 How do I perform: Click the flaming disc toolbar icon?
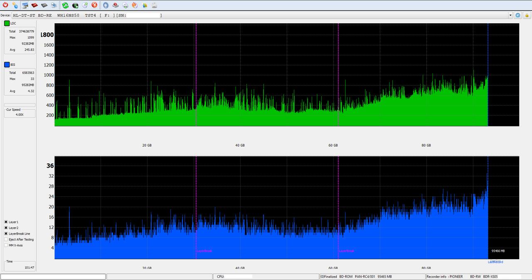135,5
